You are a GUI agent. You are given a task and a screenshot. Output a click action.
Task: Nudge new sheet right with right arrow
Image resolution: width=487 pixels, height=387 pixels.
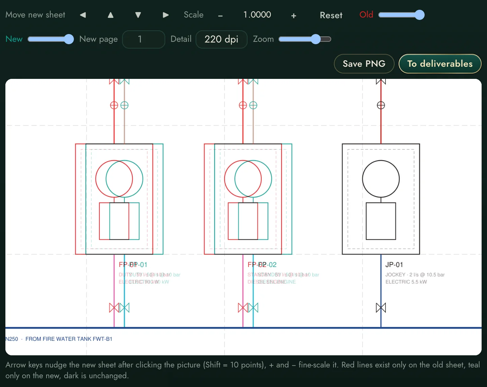click(166, 15)
